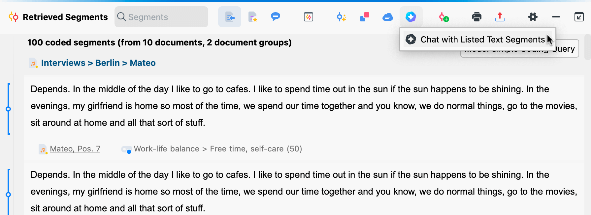591x215 pixels.
Task: Select Chat with Listed Text Segments
Action: tap(478, 40)
